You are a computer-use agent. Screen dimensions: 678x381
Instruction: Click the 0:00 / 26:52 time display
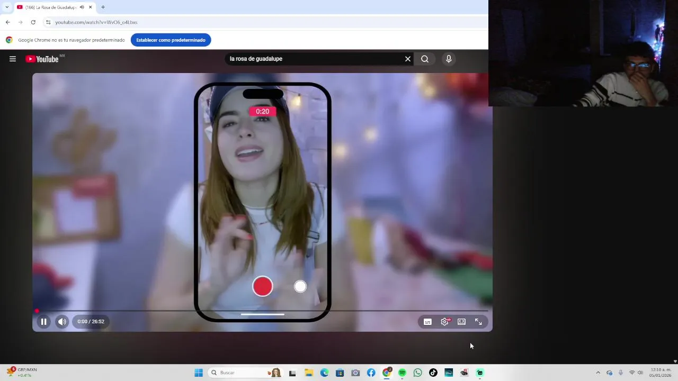[91, 321]
